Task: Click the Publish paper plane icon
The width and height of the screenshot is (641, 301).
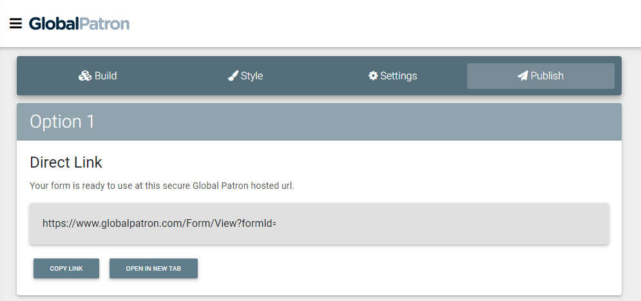Action: point(522,76)
